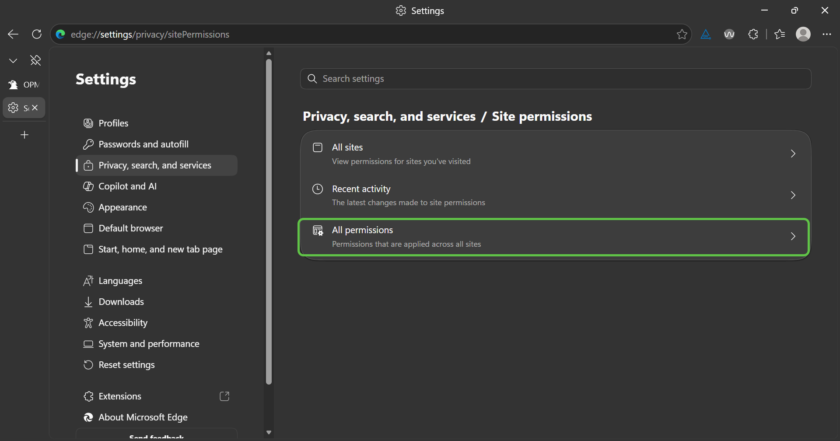This screenshot has width=840, height=441.
Task: Open Languages settings
Action: pos(157,281)
